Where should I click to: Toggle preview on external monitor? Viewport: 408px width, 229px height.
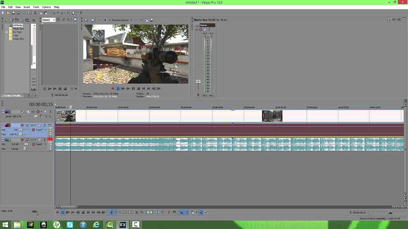click(x=92, y=20)
